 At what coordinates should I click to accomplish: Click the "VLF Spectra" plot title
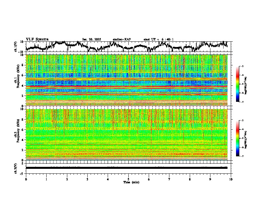37,39
